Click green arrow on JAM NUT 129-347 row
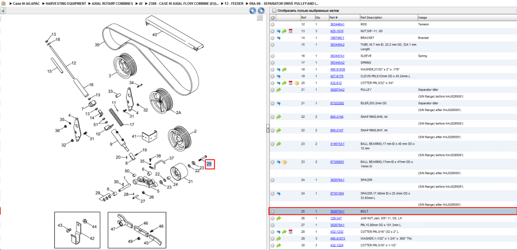This screenshot has width=517, height=250. click(x=279, y=218)
